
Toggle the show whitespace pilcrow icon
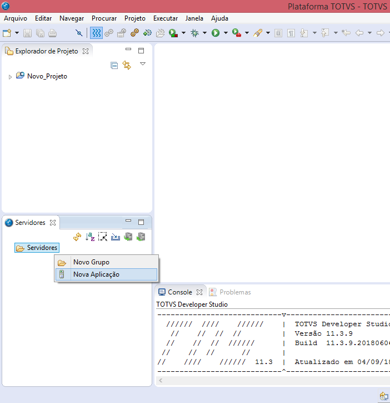291,33
